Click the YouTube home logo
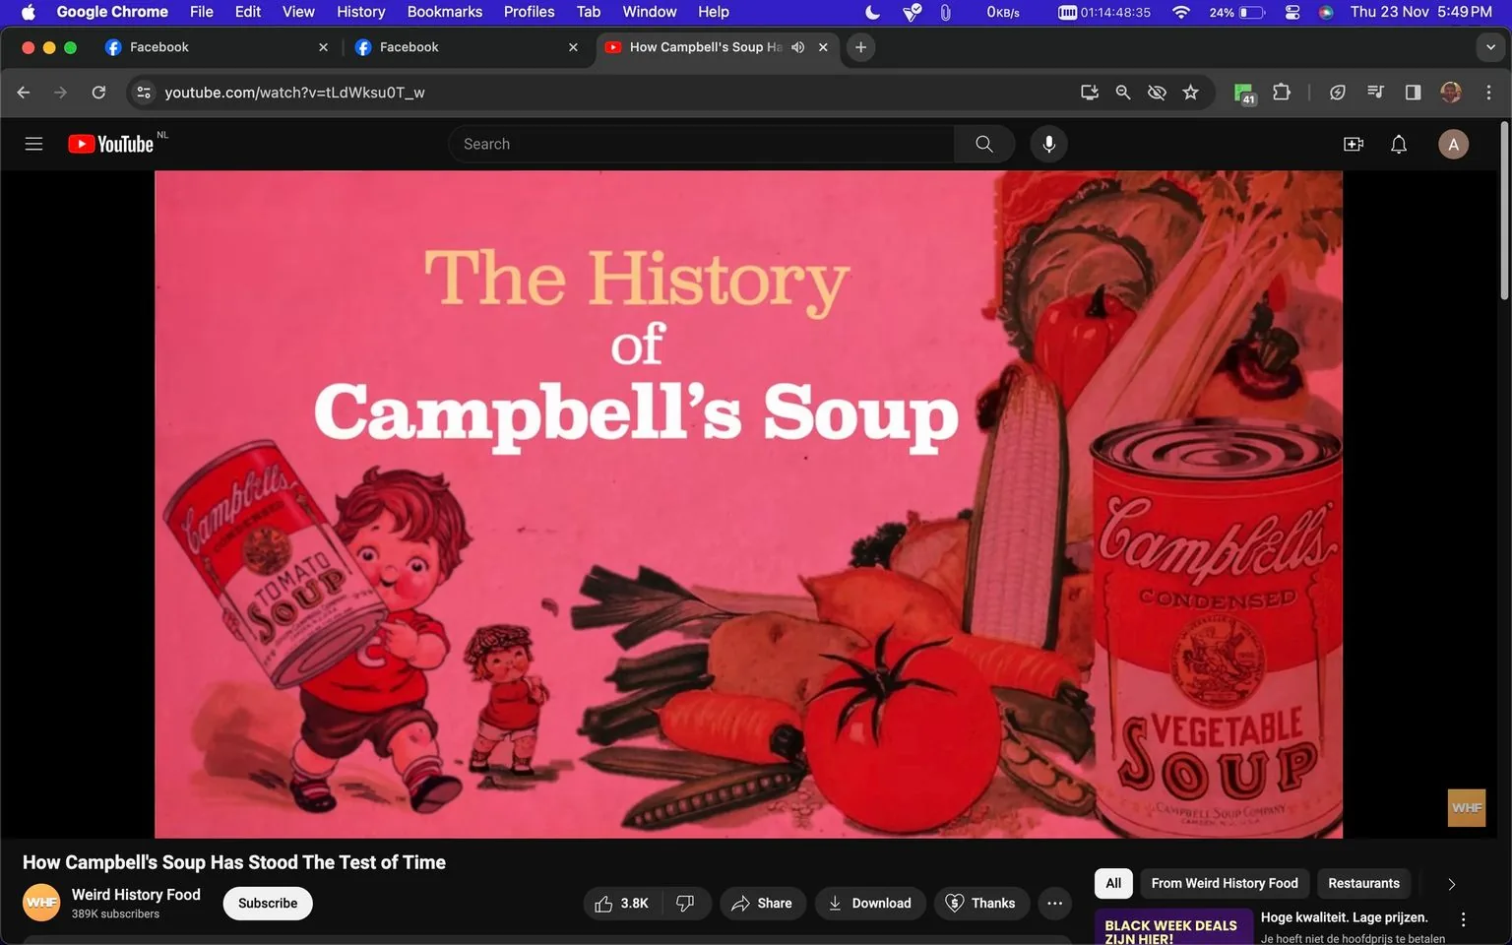Viewport: 1512px width, 945px height. [x=111, y=143]
